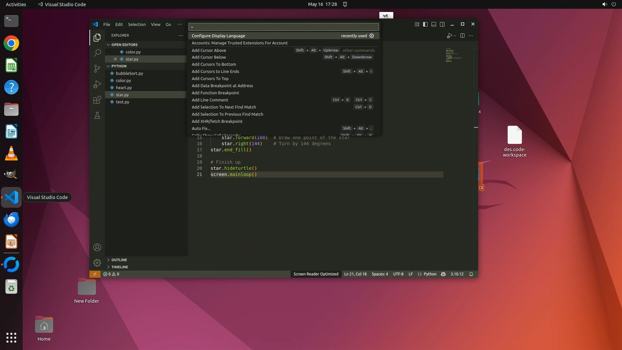Open heart.py in the explorer tree
Screen dimensions: 622x350
(124, 87)
